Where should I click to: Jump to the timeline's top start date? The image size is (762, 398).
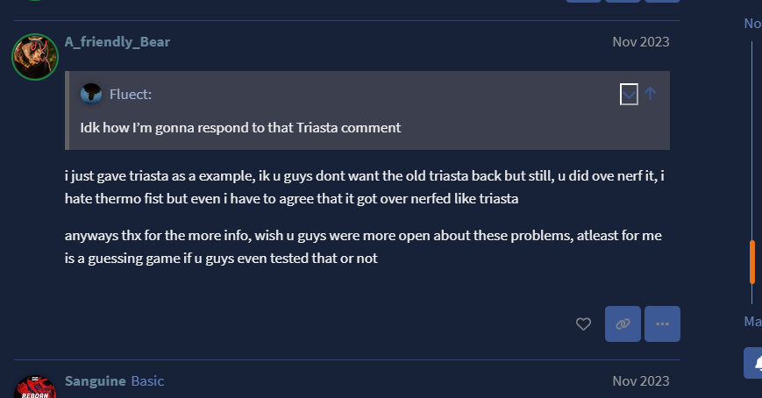[x=752, y=24]
